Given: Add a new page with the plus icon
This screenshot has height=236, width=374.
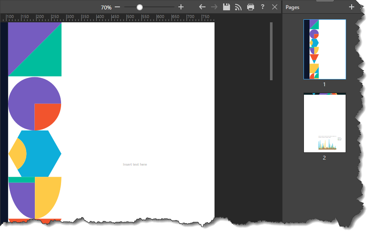Looking at the screenshot, I should 352,7.
